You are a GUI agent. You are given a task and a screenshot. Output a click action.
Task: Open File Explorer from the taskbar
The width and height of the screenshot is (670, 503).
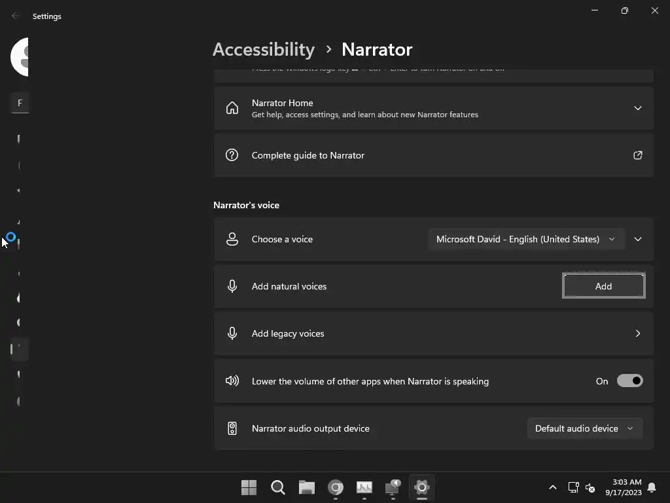coord(307,487)
